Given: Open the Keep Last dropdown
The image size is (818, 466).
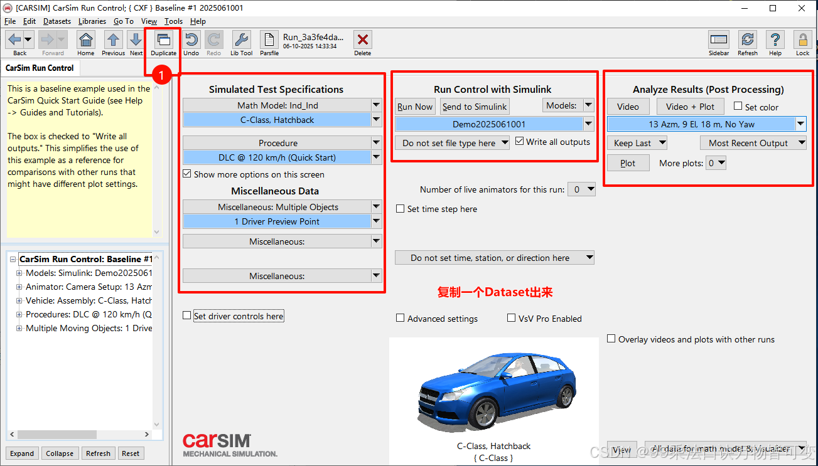Looking at the screenshot, I should point(637,143).
